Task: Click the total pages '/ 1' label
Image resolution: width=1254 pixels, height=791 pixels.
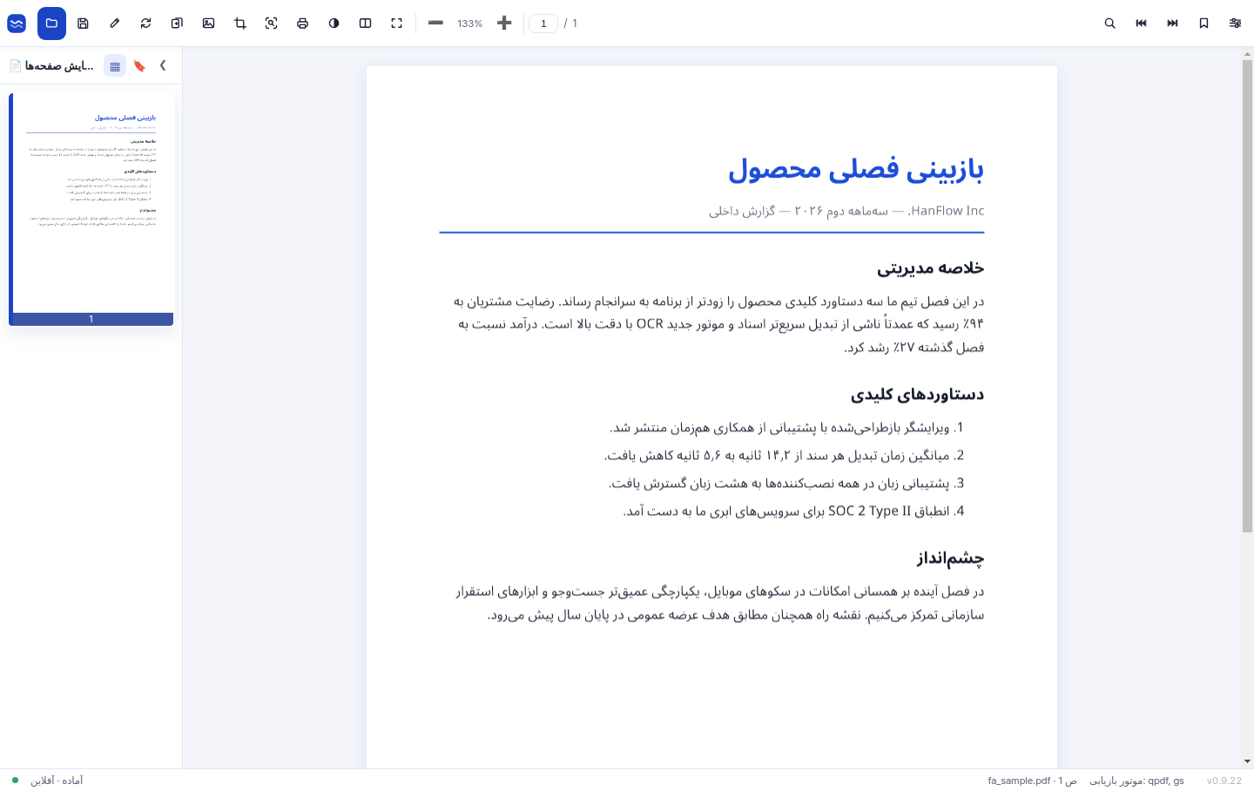Action: pos(570,24)
